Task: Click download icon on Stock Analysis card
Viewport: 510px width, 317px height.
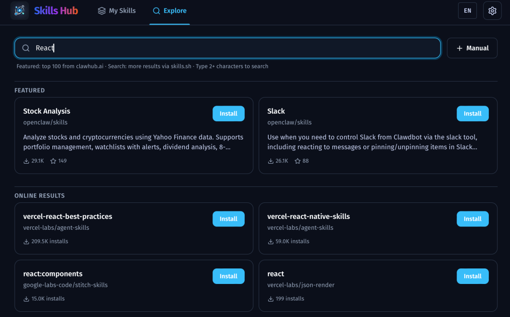Action: (x=26, y=161)
